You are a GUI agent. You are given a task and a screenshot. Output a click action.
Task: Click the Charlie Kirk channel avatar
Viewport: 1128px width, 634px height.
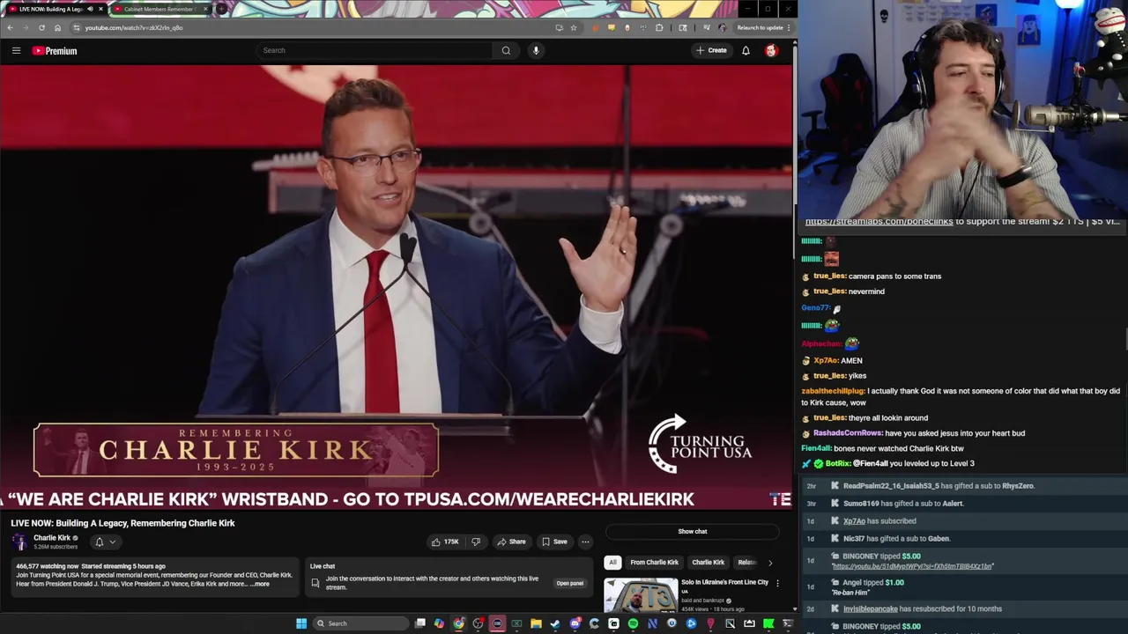[x=19, y=542]
